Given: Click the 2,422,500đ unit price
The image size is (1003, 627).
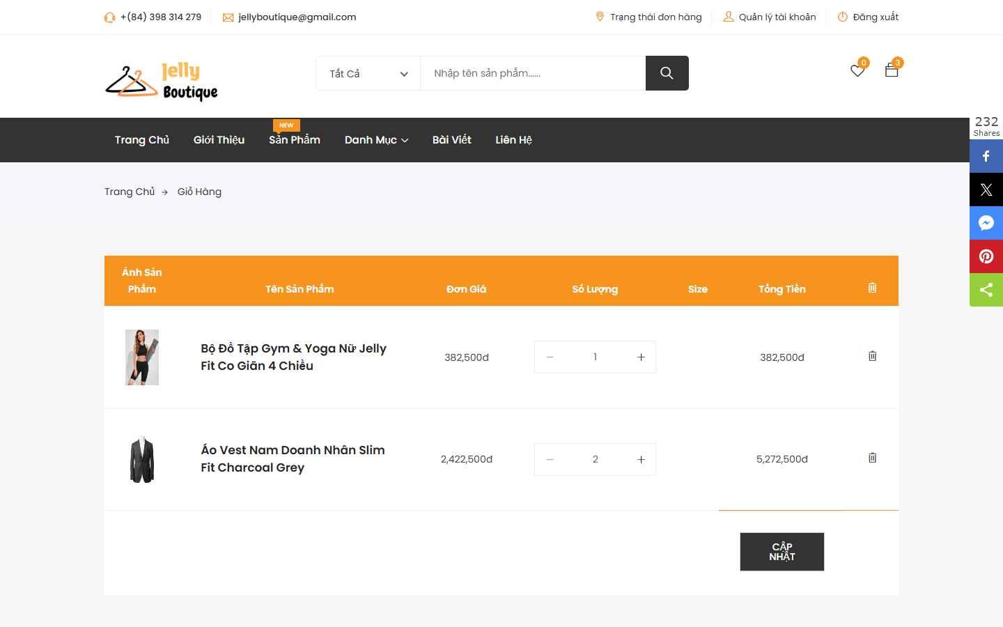Looking at the screenshot, I should [467, 459].
